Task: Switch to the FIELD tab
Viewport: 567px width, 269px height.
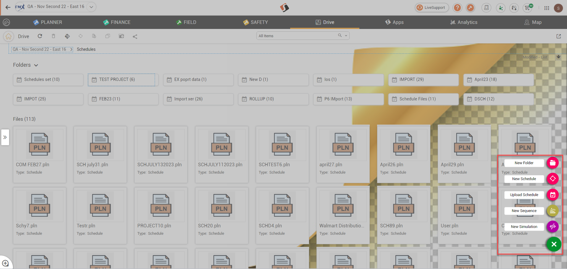Action: (186, 22)
